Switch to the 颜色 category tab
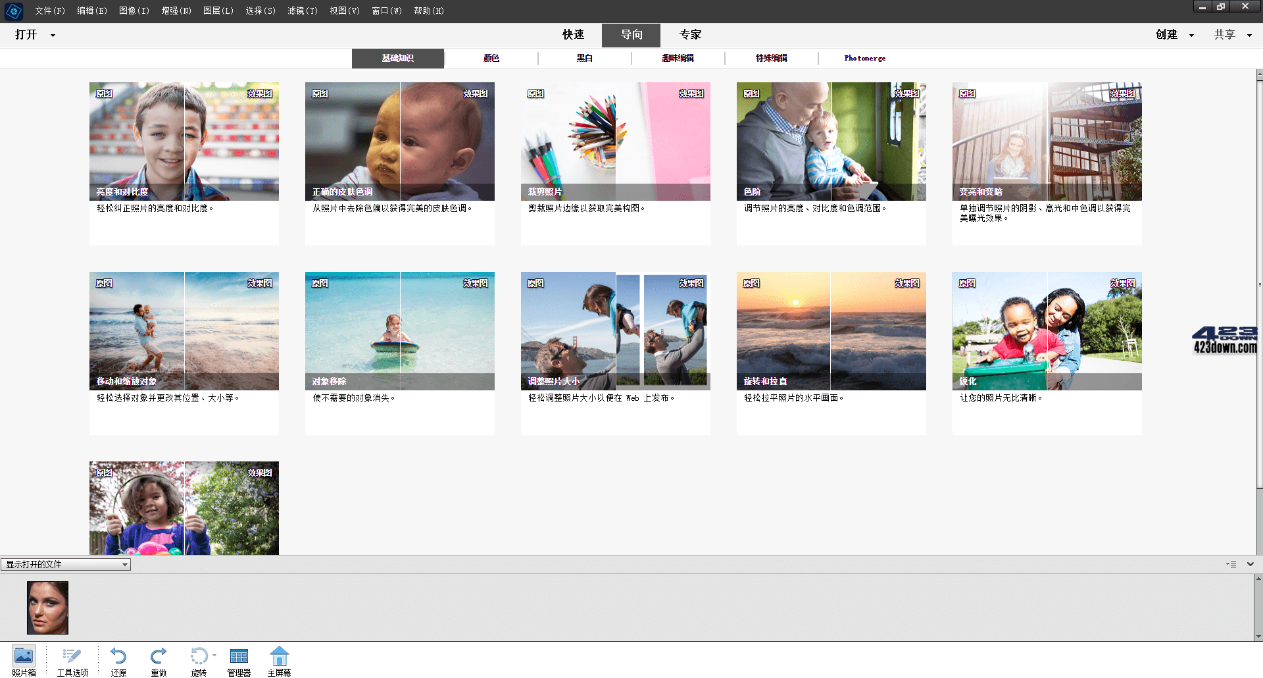Screen dimensions: 1263x678 point(491,58)
